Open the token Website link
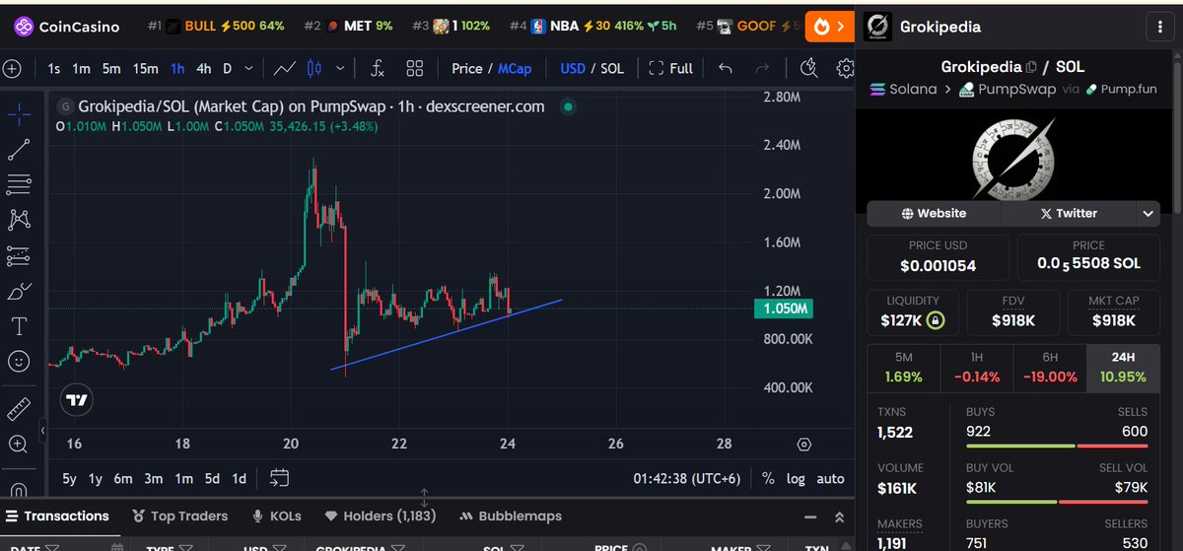The width and height of the screenshot is (1183, 551). click(x=934, y=213)
